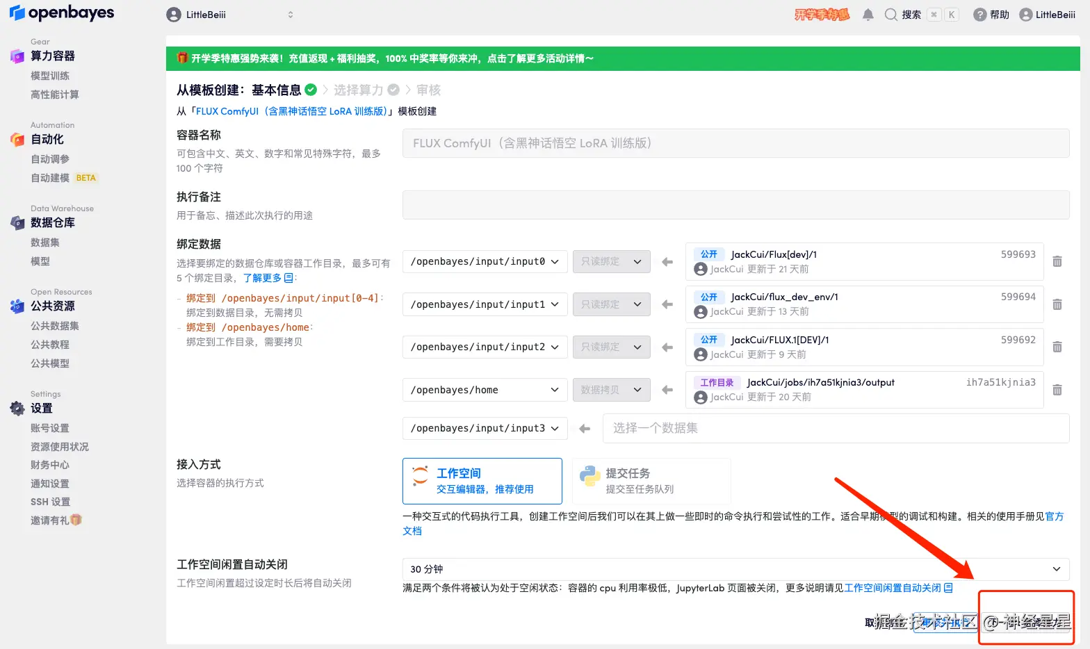Image resolution: width=1090 pixels, height=649 pixels.
Task: Click the arrow beside /openbayes/home binding
Action: [667, 390]
